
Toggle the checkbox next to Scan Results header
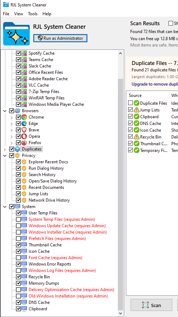click(171, 23)
